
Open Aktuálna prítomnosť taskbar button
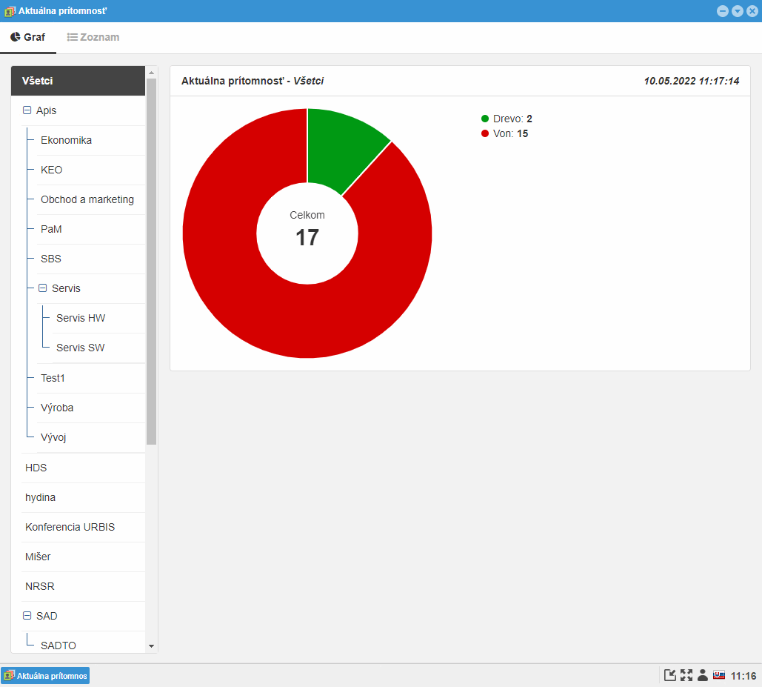click(45, 676)
